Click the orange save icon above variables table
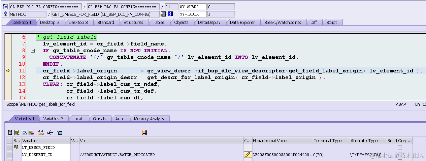This screenshot has width=426, height=161. pos(144,133)
